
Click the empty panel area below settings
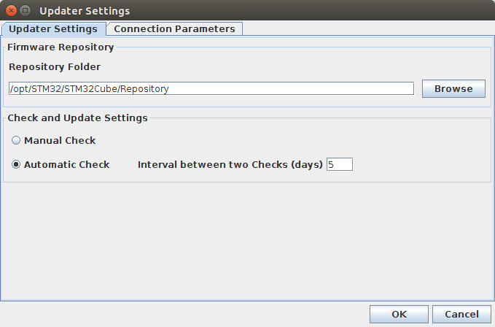tap(247, 241)
